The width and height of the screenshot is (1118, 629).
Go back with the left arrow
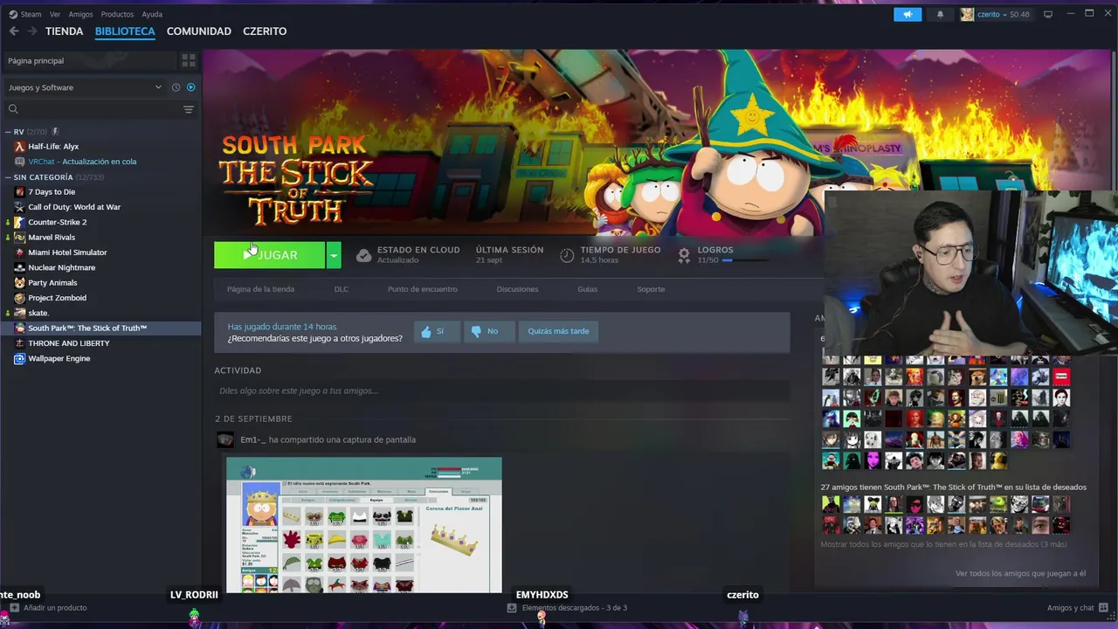(x=14, y=31)
